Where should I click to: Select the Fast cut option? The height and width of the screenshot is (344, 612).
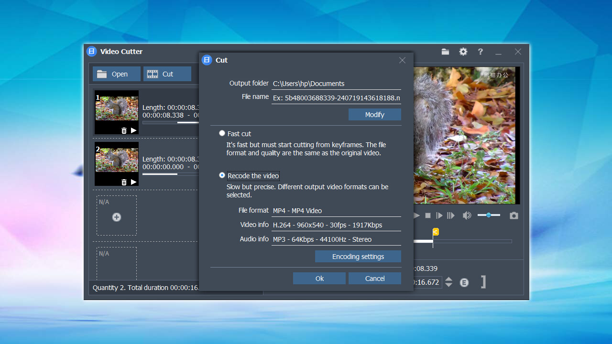(222, 133)
